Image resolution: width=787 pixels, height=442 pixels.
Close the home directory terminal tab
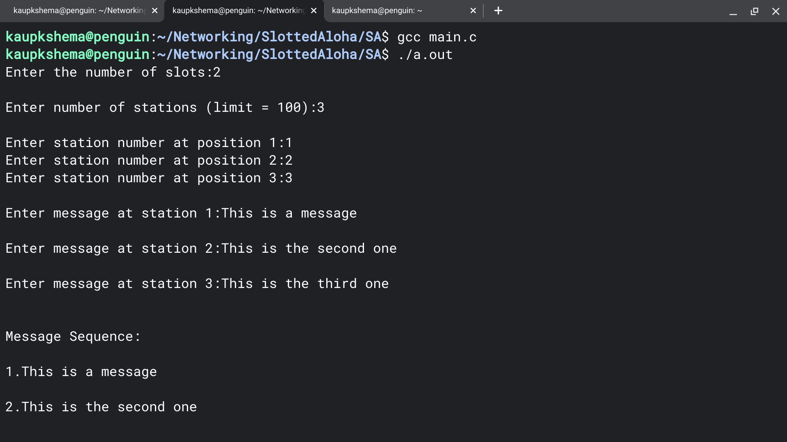point(473,11)
